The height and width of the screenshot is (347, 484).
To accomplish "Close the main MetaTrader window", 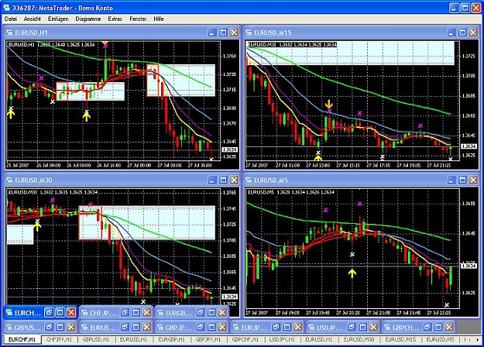I will point(476,8).
